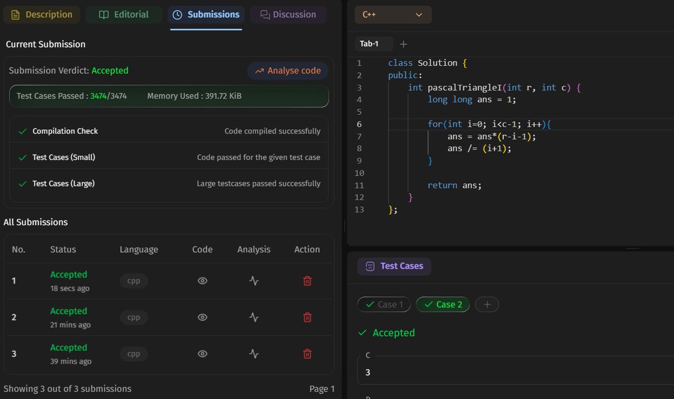Click the 'Page 1' pagination label

pos(322,389)
